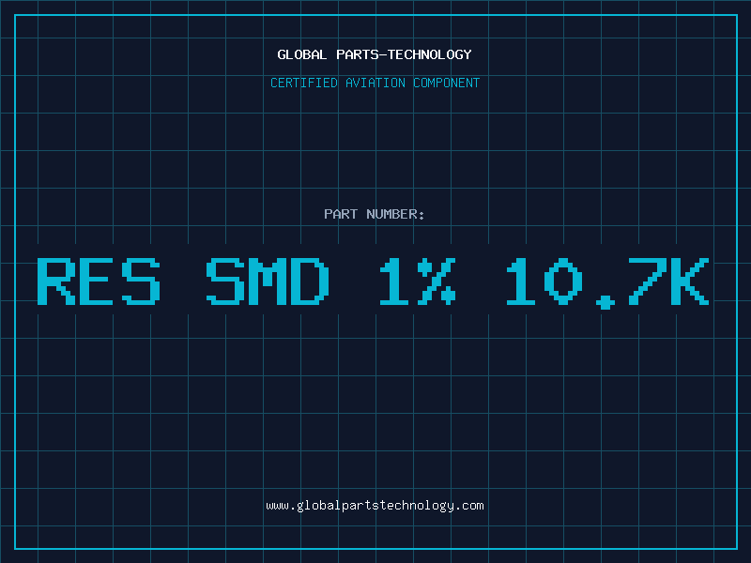
Task: Click the 'GLOBAL PARTS-TECHNOLOGY' heading
Action: click(375, 54)
